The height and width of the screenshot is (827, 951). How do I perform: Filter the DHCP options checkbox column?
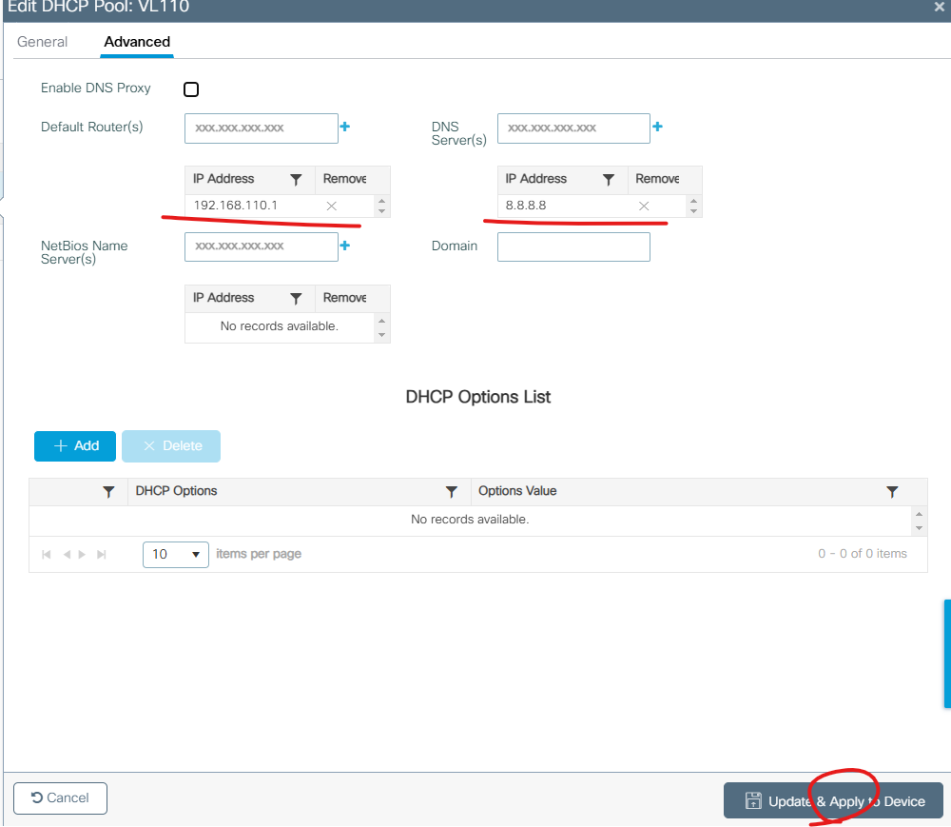[x=108, y=492]
